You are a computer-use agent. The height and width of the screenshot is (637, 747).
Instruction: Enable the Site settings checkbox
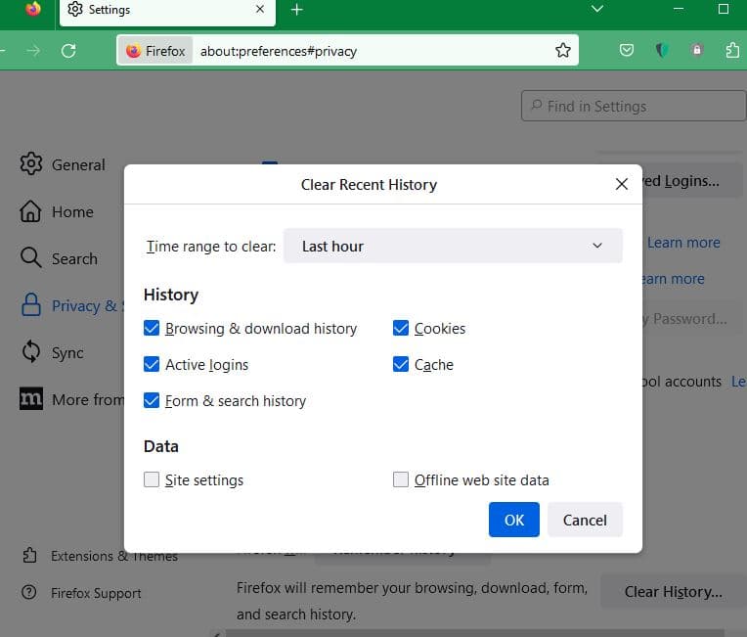(x=152, y=480)
